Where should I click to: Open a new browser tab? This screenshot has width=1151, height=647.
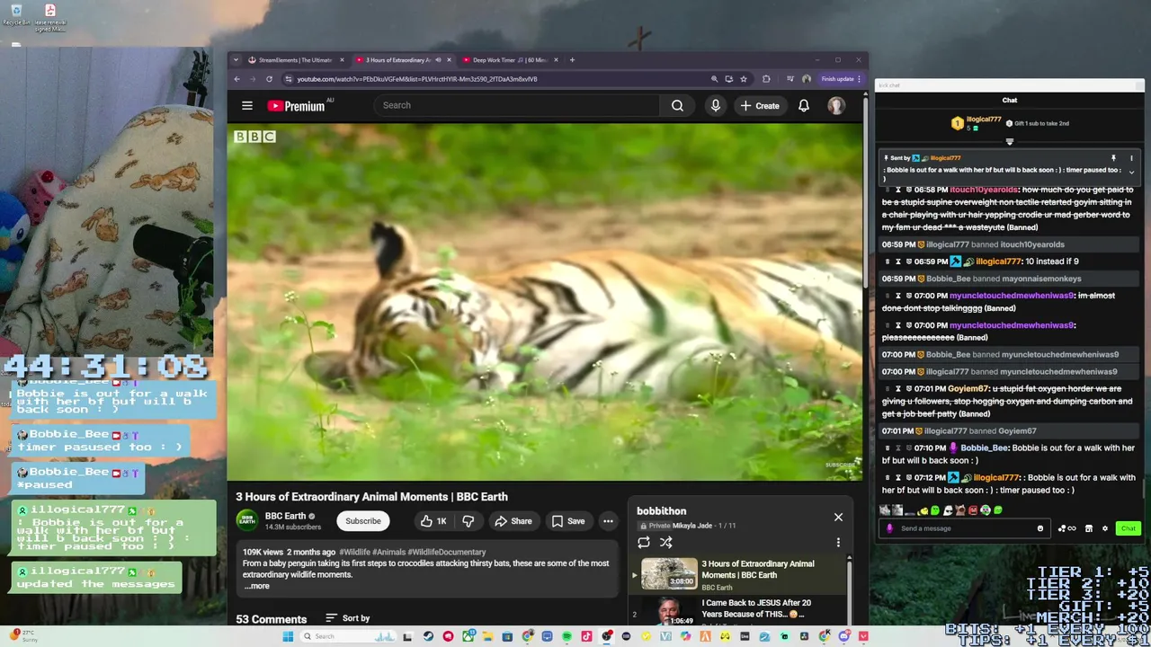click(572, 60)
